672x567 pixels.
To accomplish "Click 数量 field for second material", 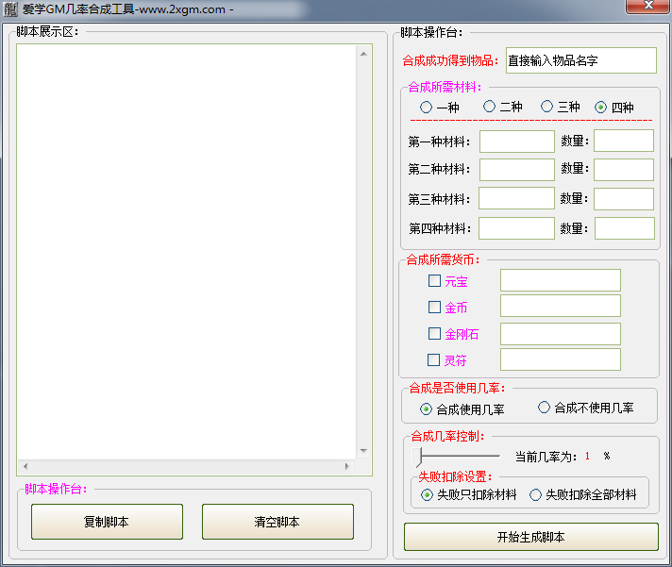I will click(624, 170).
